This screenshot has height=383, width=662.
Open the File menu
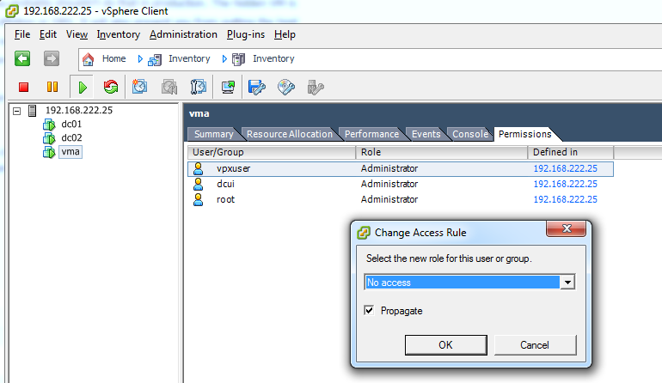tap(22, 34)
